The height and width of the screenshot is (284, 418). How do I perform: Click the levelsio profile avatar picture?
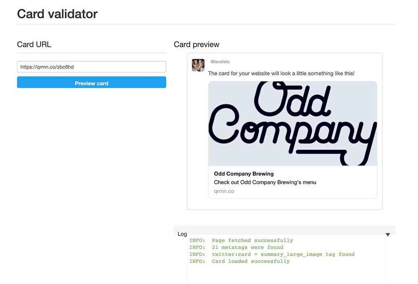tap(198, 65)
